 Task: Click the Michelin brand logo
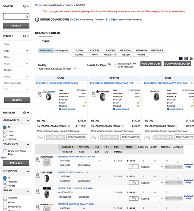(49, 92)
